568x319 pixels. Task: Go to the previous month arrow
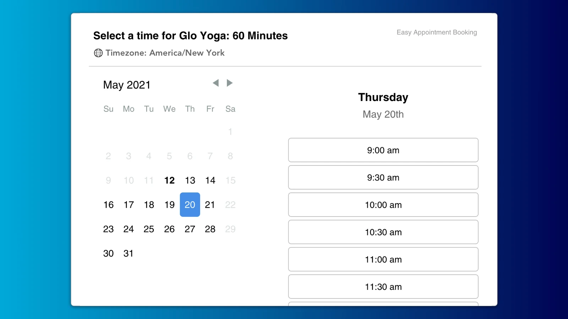point(215,83)
